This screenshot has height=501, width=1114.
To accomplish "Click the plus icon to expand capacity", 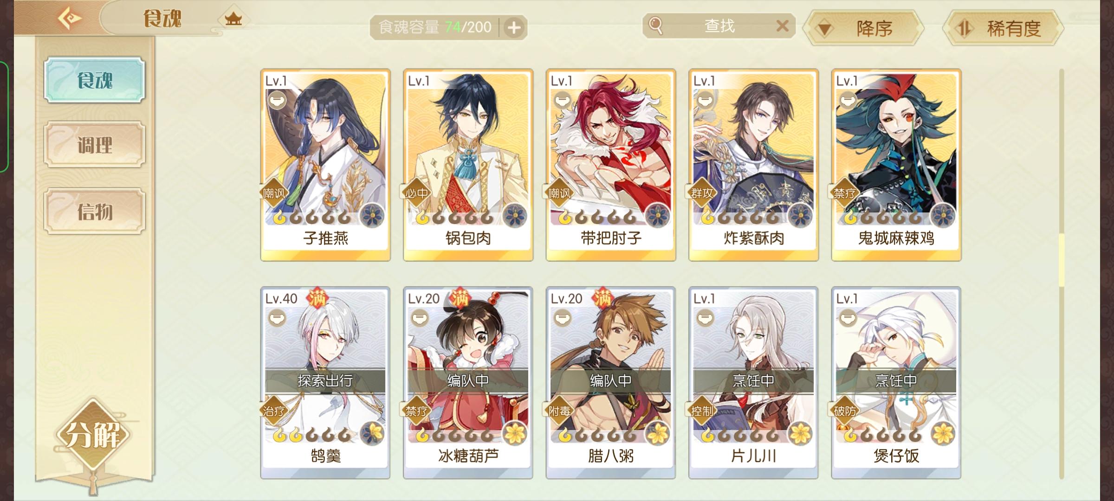I will 514,28.
